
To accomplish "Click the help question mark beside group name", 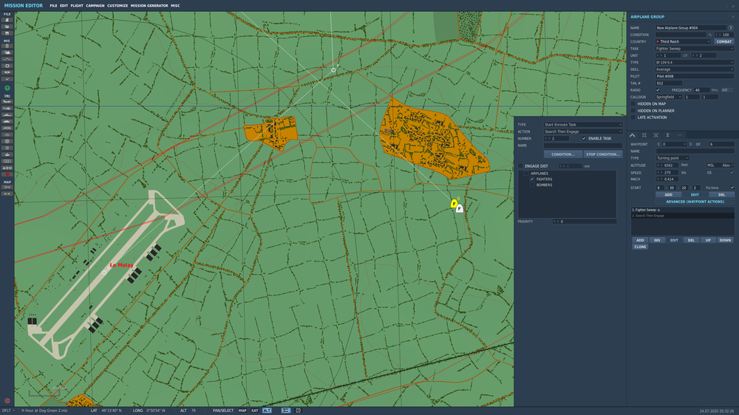I will point(731,27).
